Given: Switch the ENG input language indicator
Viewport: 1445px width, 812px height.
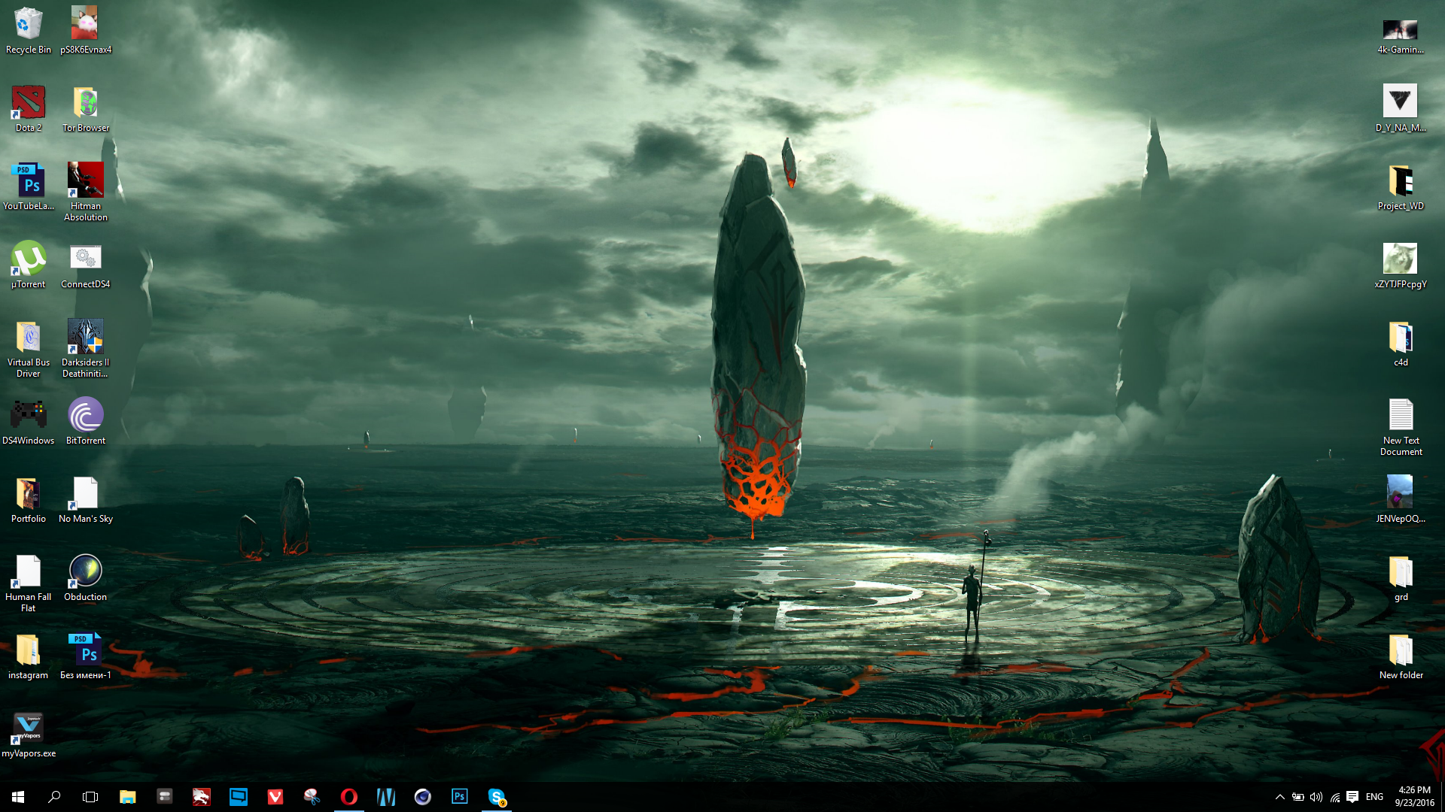Looking at the screenshot, I should pyautogui.click(x=1374, y=797).
